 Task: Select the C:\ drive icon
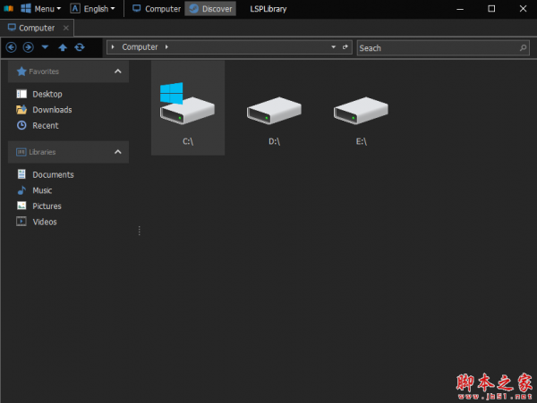(188, 108)
